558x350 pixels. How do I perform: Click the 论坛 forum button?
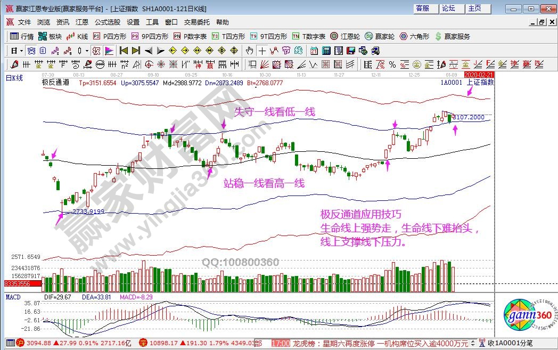click(448, 9)
